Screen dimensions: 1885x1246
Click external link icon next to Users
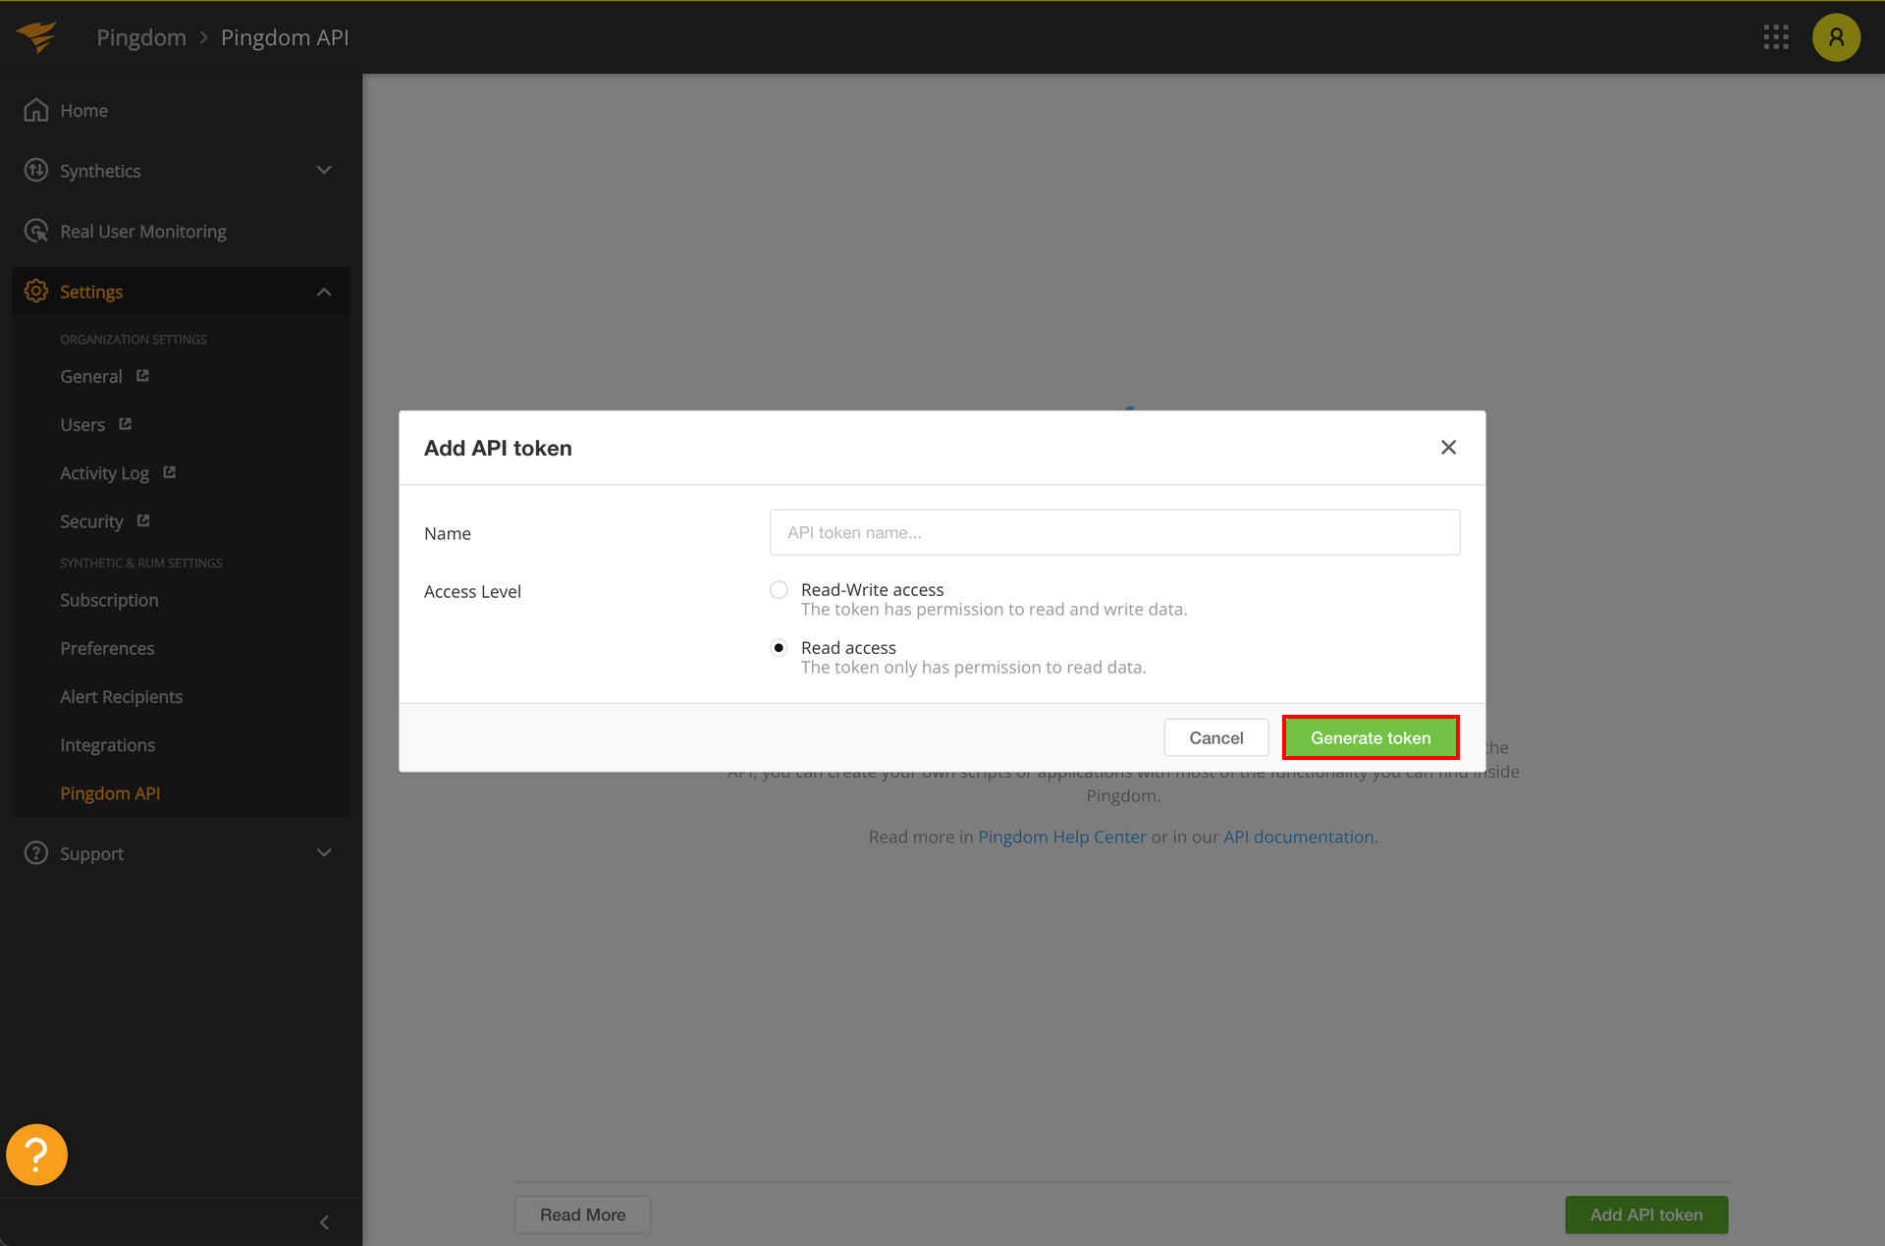(125, 423)
